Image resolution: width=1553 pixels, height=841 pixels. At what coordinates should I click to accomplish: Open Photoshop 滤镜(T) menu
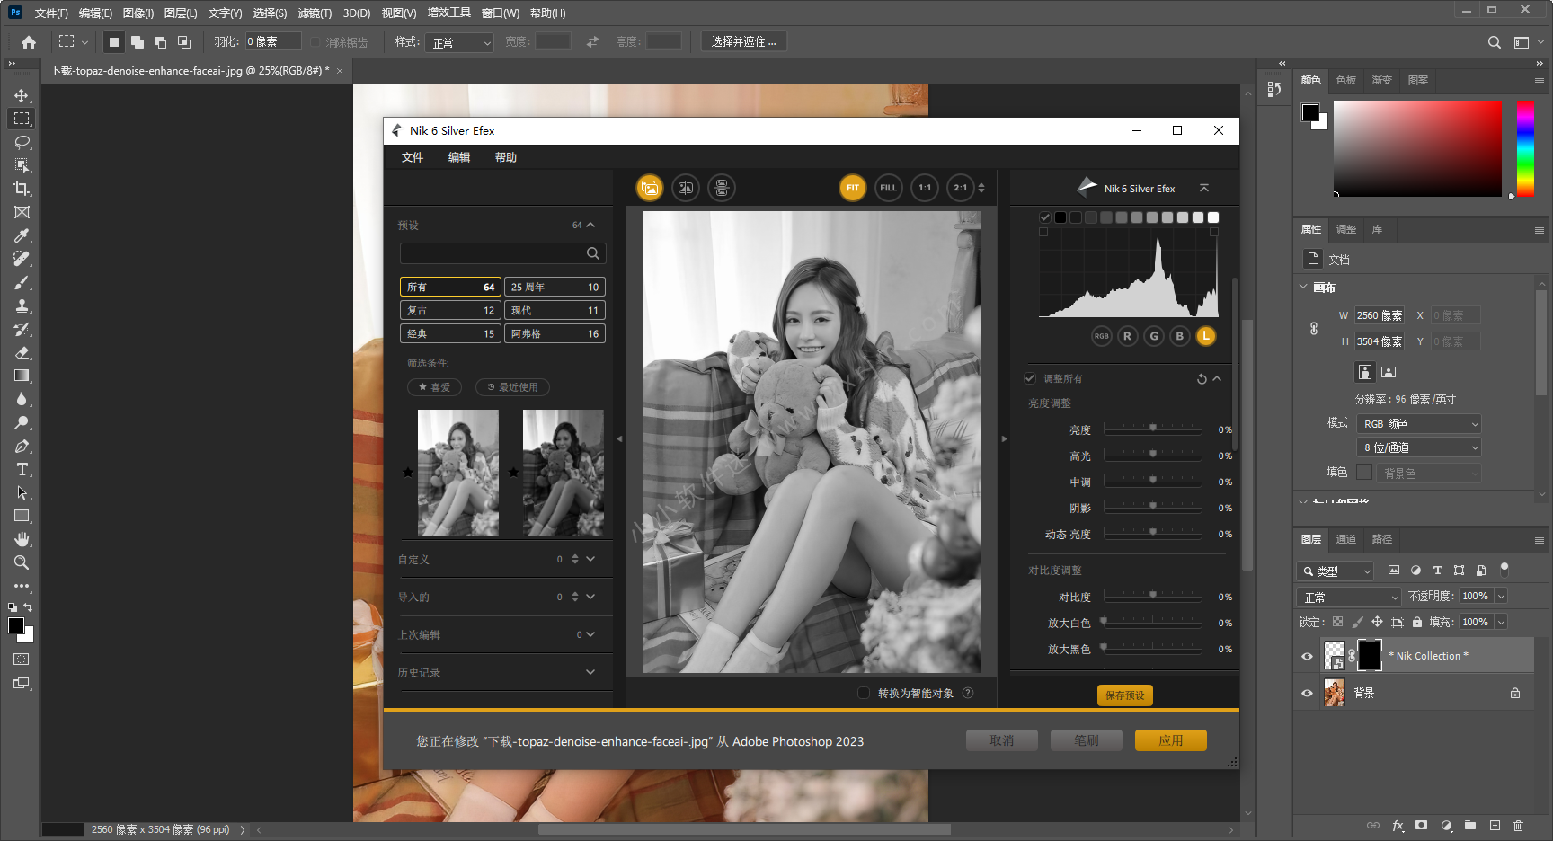(x=315, y=13)
